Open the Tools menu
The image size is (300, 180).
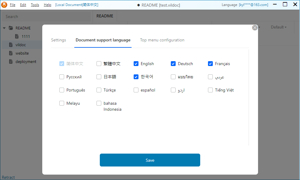35,5
